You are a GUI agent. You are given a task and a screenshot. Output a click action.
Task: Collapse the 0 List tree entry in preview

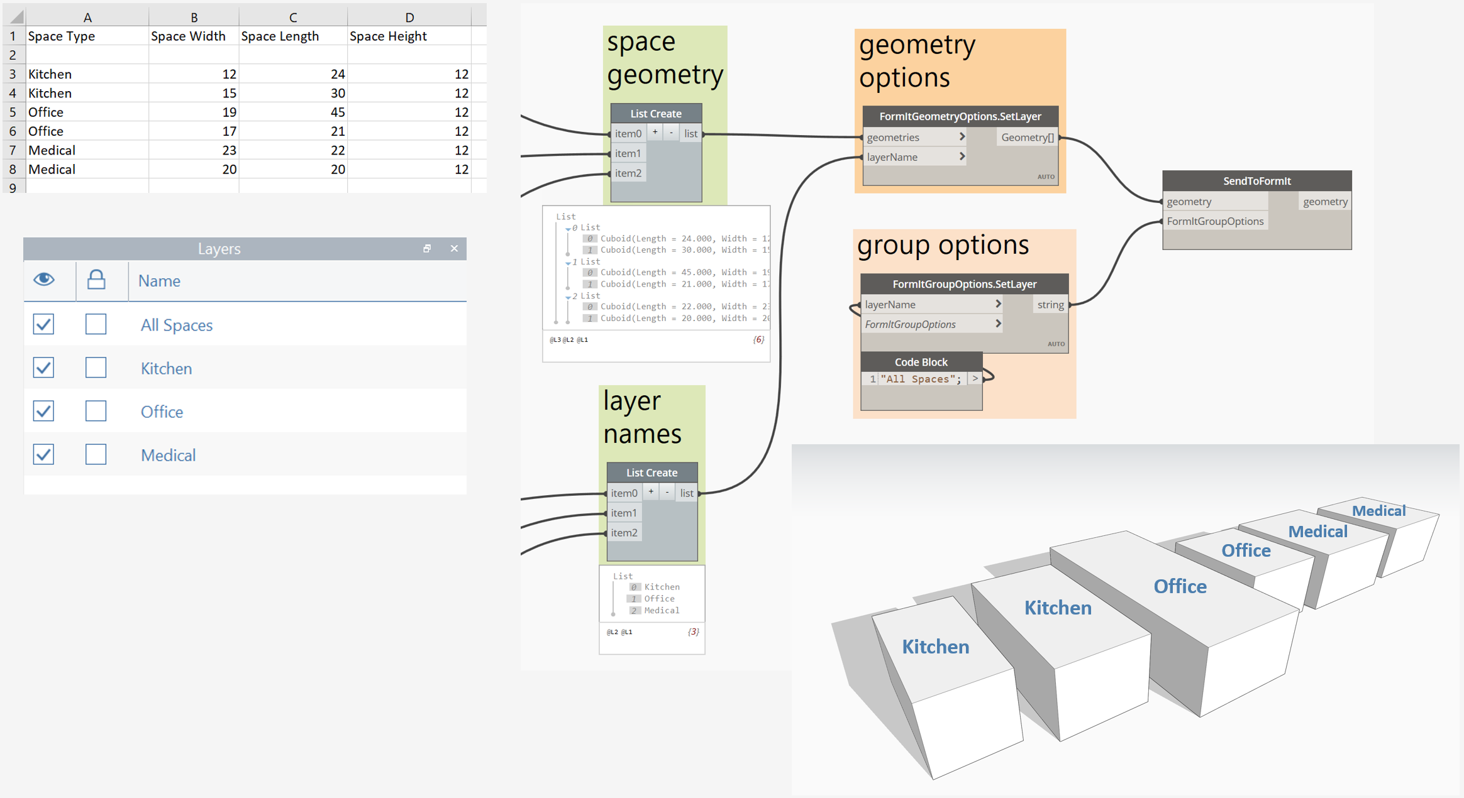(568, 228)
